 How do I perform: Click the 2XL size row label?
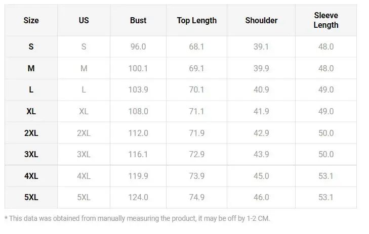click(31, 133)
